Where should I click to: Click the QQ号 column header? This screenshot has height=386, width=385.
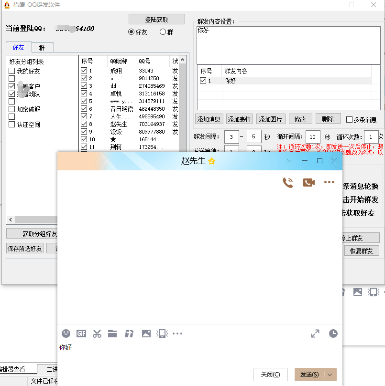153,61
